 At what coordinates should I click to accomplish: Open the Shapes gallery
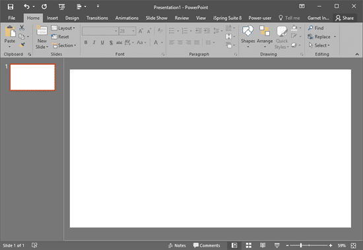pos(247,36)
